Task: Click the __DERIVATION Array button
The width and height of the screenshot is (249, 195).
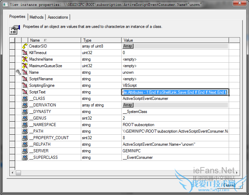Action: 128,105
